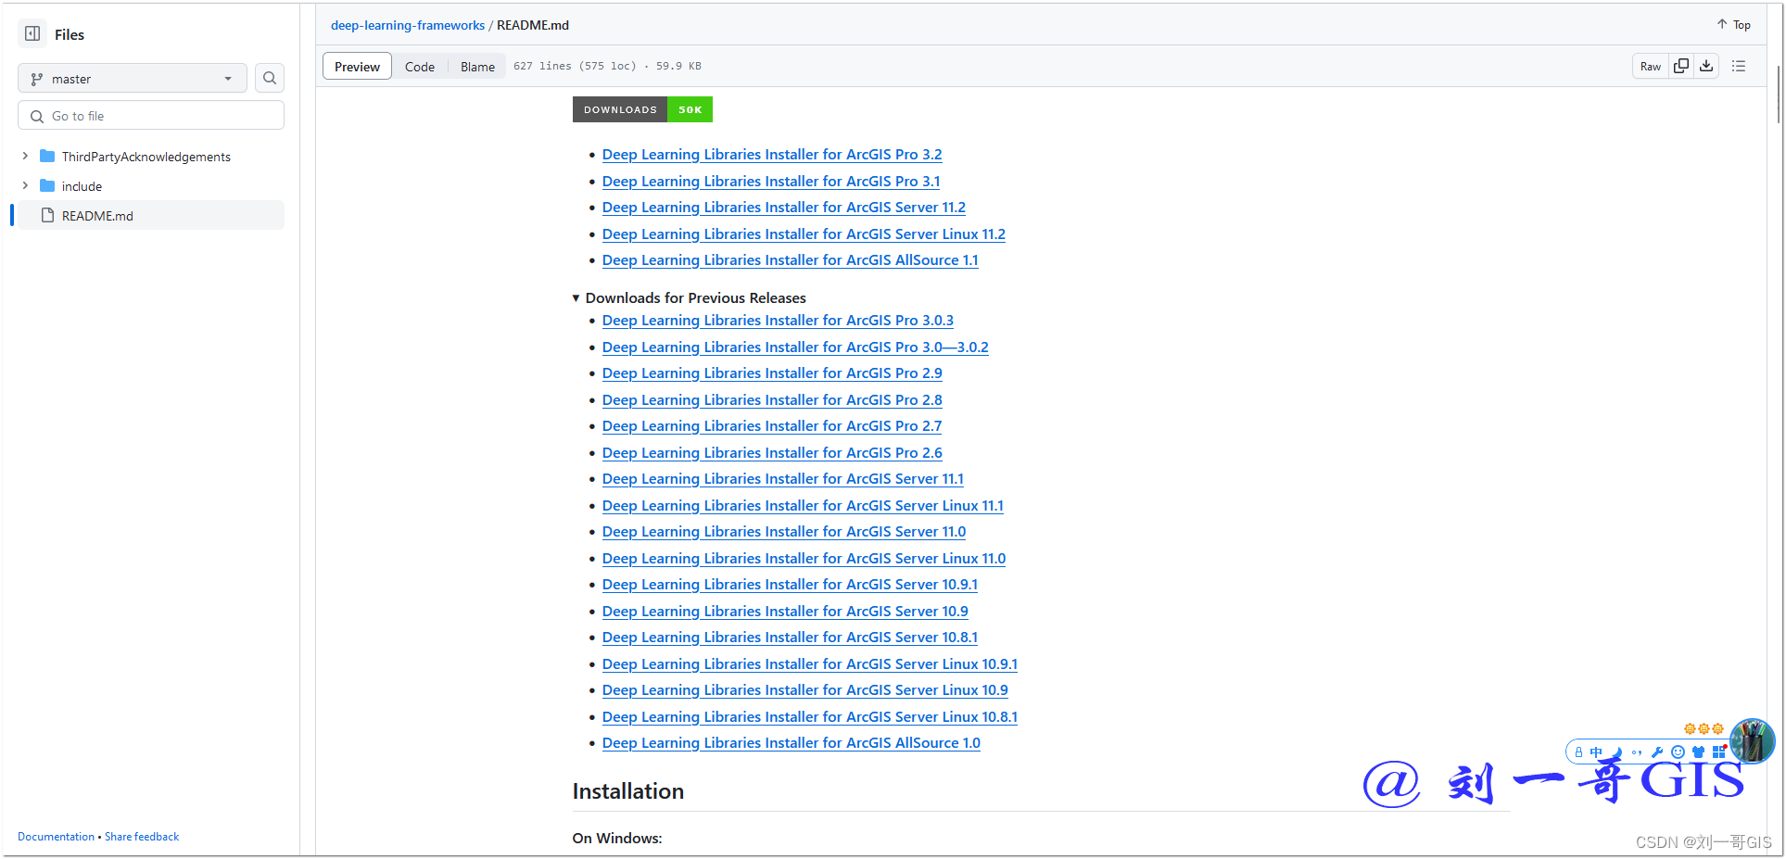This screenshot has height=859, width=1786.
Task: Open installer link for Server Linux 10.9.1
Action: point(810,664)
